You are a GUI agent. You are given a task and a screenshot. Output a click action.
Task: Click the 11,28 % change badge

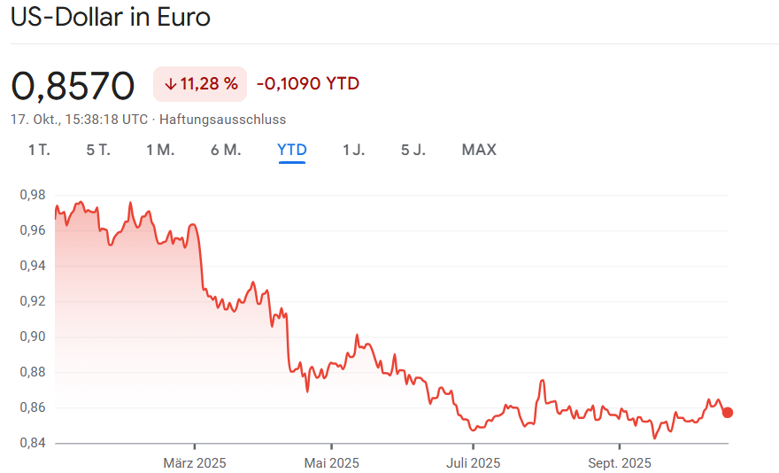coord(200,84)
